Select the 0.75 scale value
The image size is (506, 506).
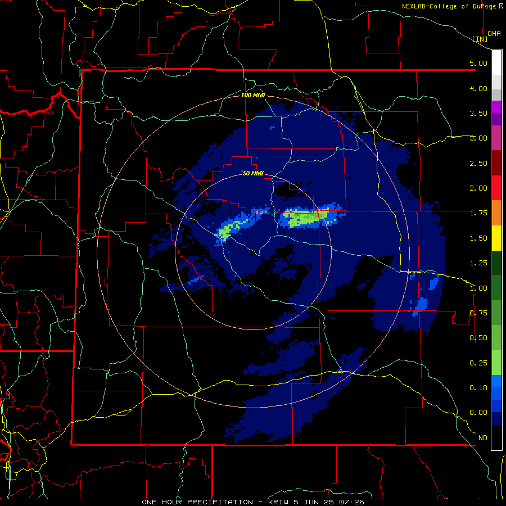click(478, 313)
